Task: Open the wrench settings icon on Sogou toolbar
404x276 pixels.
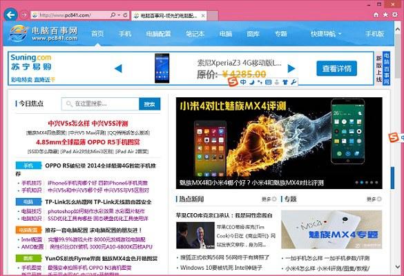Action: [294, 82]
